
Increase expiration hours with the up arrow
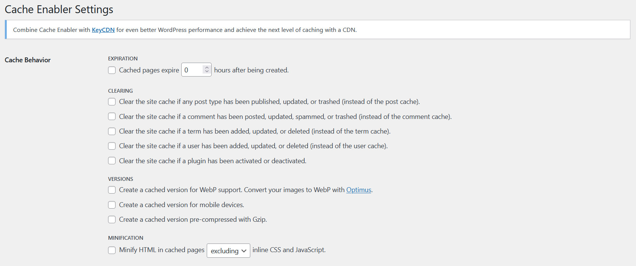point(207,68)
